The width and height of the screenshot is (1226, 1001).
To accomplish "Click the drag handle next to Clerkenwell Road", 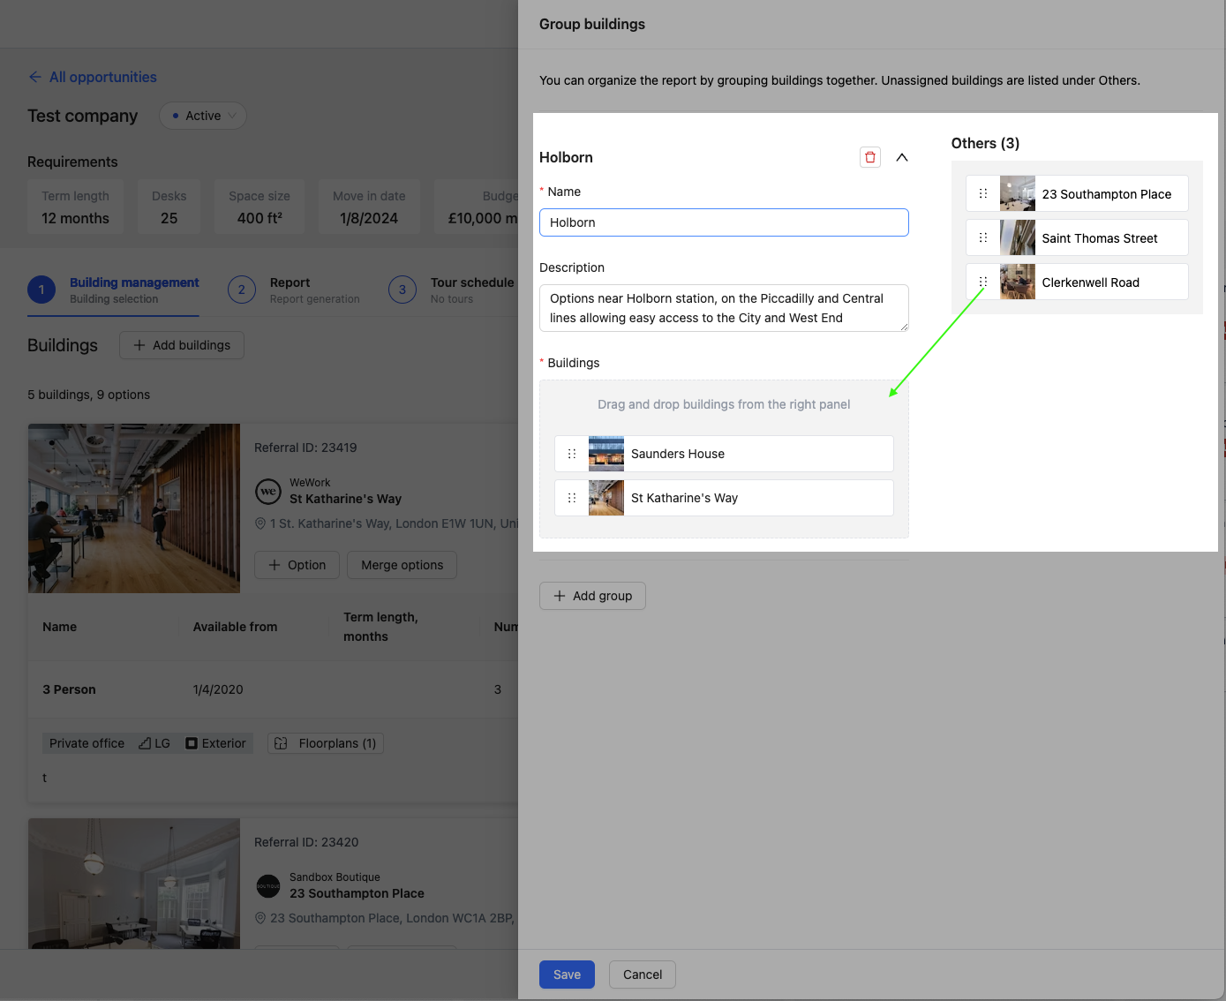I will pos(982,282).
